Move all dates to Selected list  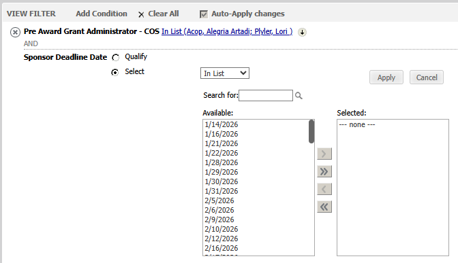pos(324,171)
